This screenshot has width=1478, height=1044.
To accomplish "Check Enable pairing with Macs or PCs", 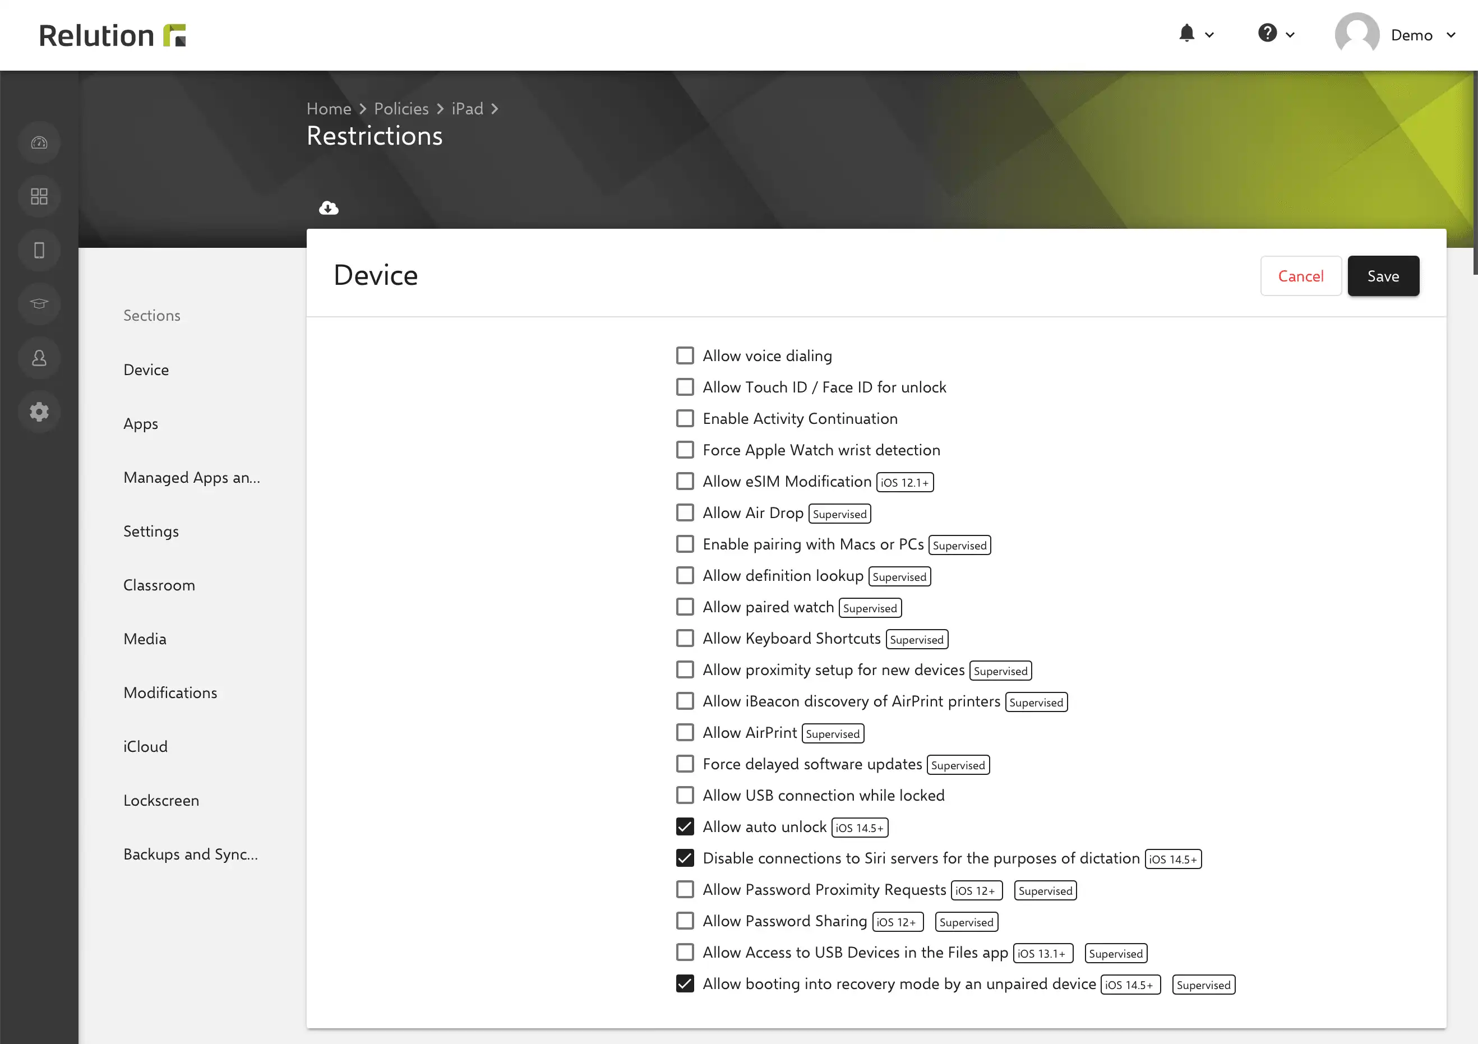I will (x=685, y=544).
